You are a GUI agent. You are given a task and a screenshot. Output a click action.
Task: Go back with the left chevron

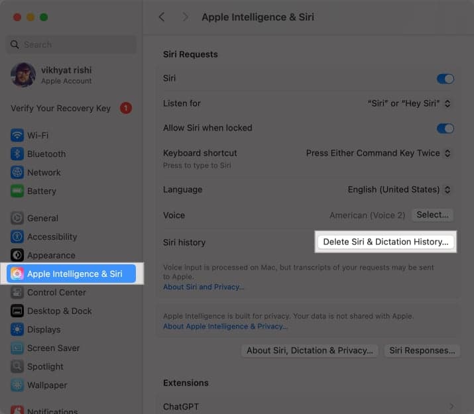coord(162,17)
